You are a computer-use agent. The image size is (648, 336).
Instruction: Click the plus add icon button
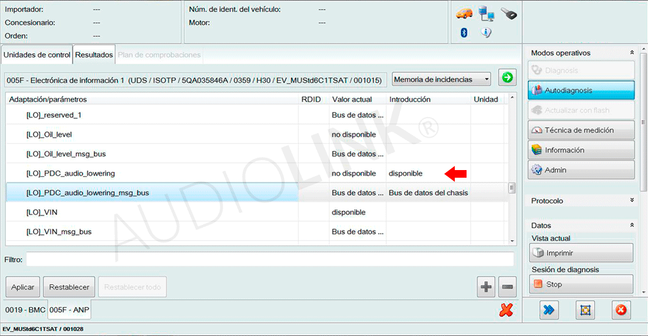(x=486, y=287)
